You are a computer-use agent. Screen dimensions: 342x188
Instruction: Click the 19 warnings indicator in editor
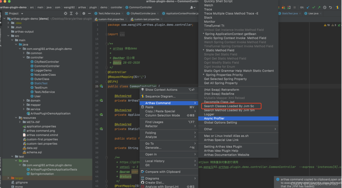(327, 25)
